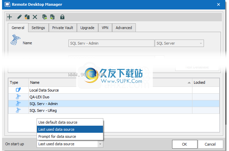The image size is (229, 151).
Task: Click the Remote Desktop Manager title bar icon
Action: (x=7, y=4)
